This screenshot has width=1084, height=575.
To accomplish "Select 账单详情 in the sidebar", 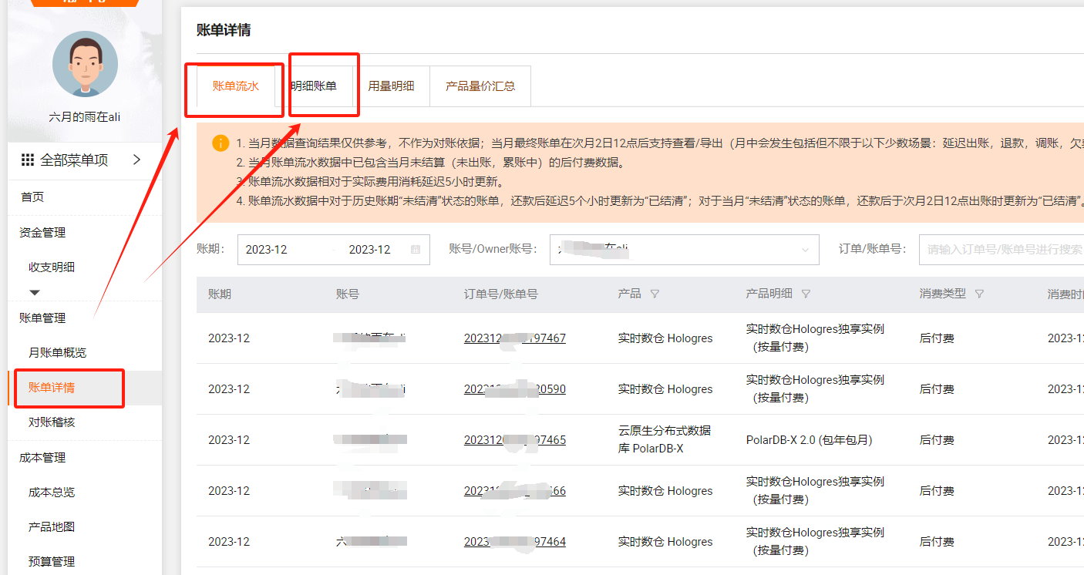I will [52, 388].
